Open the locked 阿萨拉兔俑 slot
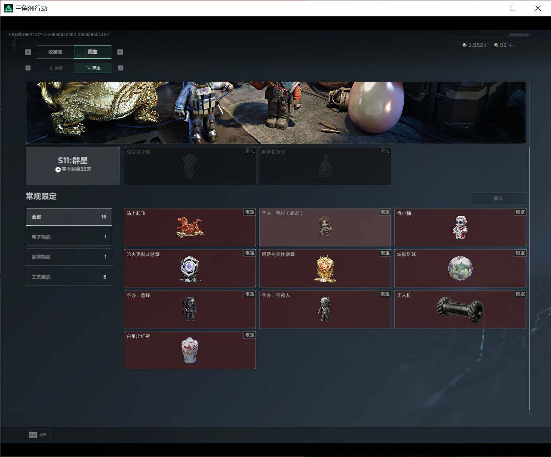Screen dimensions: 551x457 (x=325, y=166)
